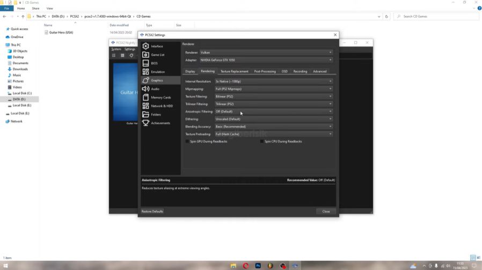This screenshot has width=482, height=270.
Task: Select the Guitar Hero game cover thumbnail
Action: pyautogui.click(x=126, y=92)
